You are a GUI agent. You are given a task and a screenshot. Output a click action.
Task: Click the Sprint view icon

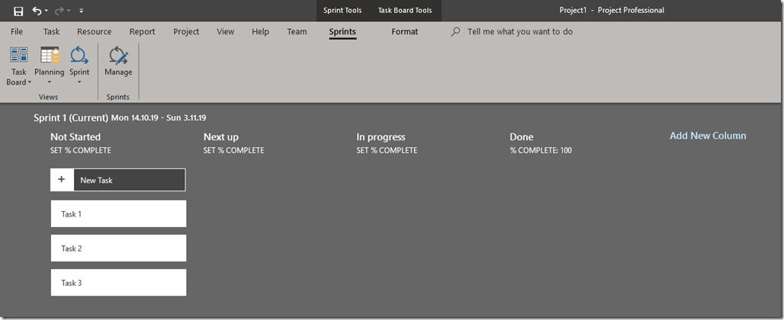[79, 56]
